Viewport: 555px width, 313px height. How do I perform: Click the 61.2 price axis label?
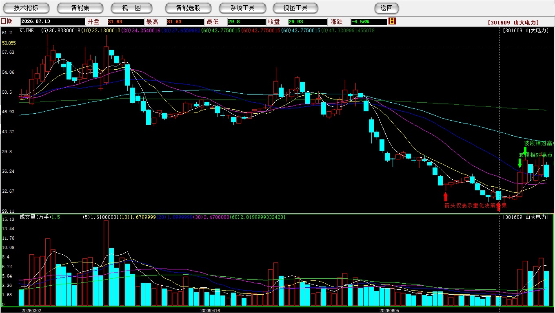click(7, 32)
